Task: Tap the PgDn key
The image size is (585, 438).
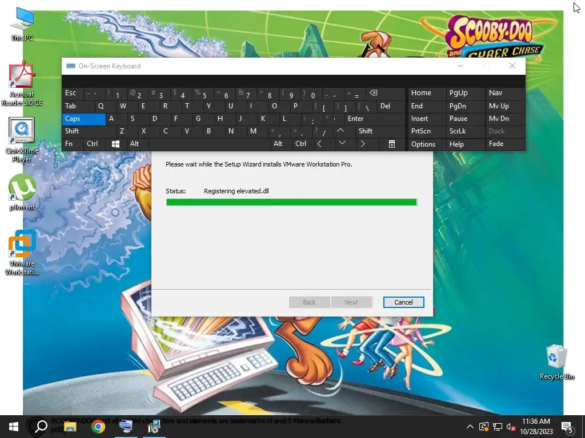Action: click(x=465, y=106)
